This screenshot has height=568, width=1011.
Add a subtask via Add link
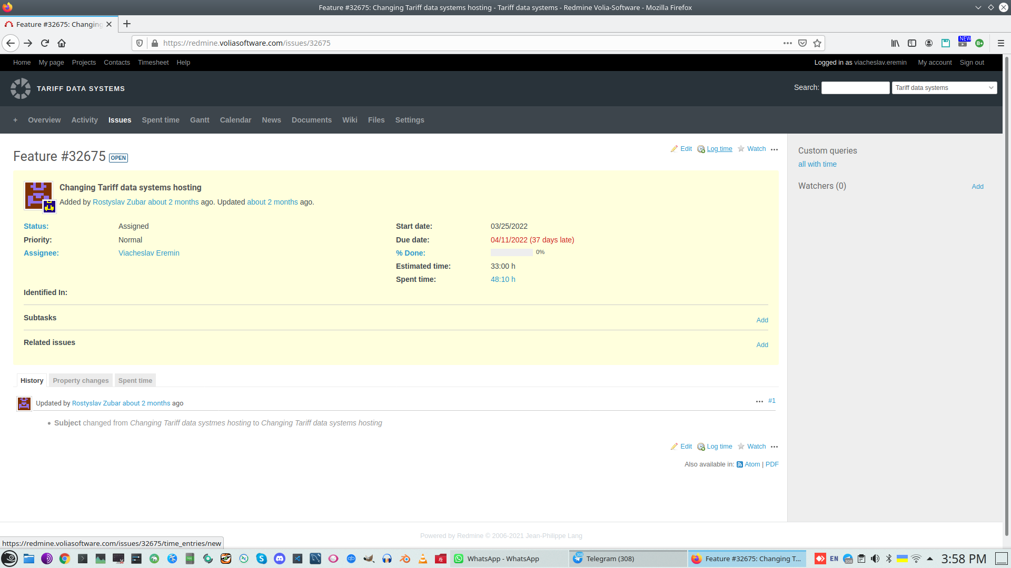pyautogui.click(x=762, y=320)
